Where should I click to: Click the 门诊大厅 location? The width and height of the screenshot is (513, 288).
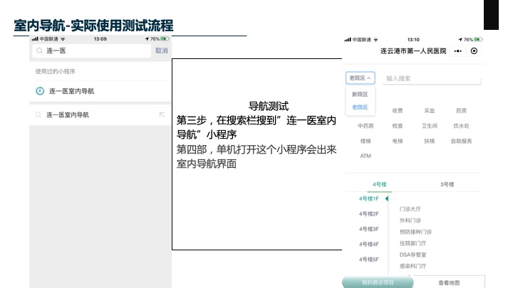(x=410, y=209)
